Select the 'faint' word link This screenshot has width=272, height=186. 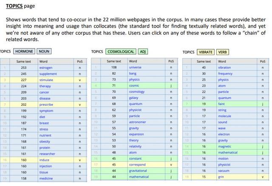pyautogui.click(x=221, y=104)
